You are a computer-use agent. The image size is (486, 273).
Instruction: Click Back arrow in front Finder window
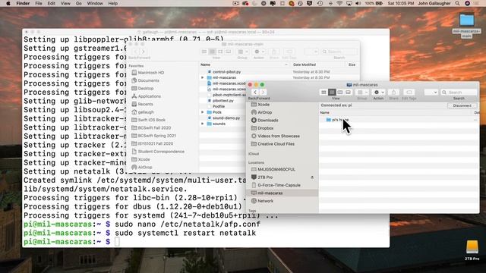tap(255, 93)
